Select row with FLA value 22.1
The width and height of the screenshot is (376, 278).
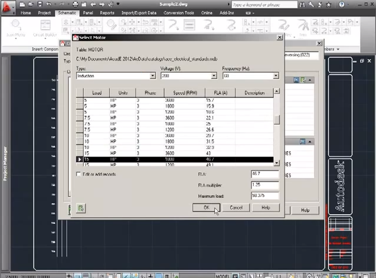pos(175,118)
